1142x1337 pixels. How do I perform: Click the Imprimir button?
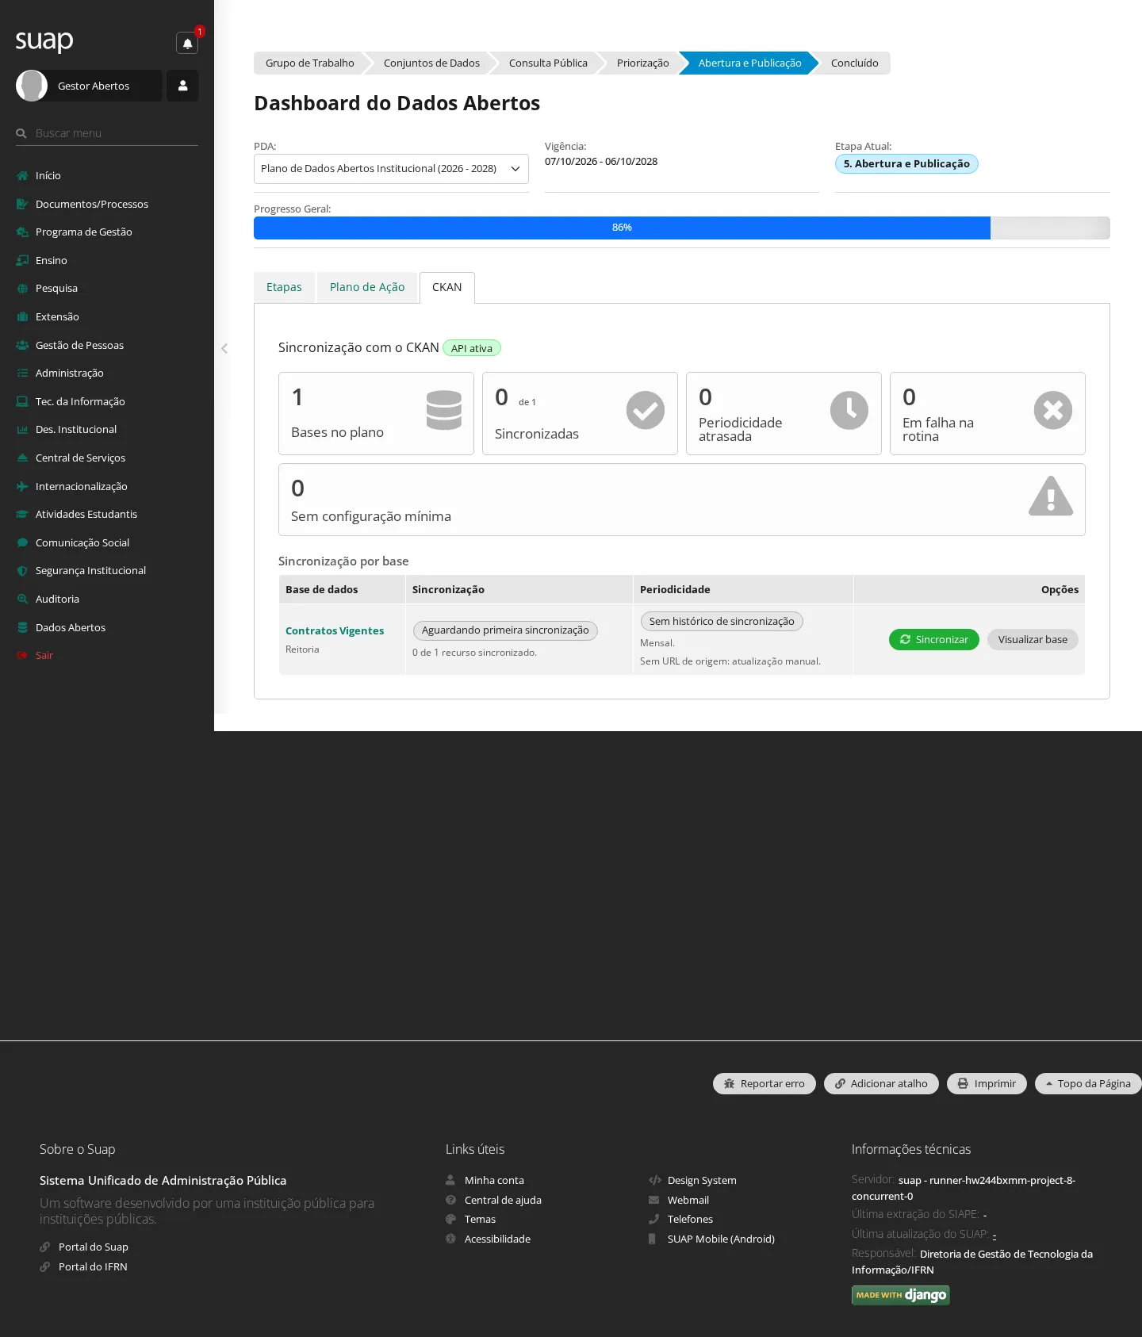click(x=987, y=1084)
